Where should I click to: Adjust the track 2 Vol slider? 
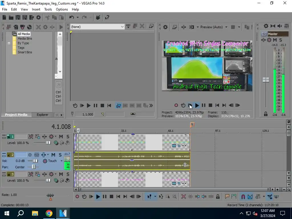tap(35, 161)
